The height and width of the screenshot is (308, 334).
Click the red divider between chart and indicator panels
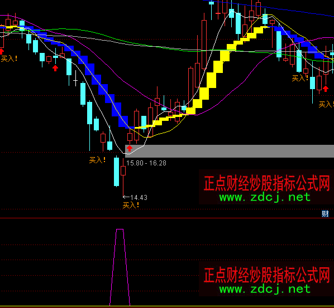click(167, 218)
